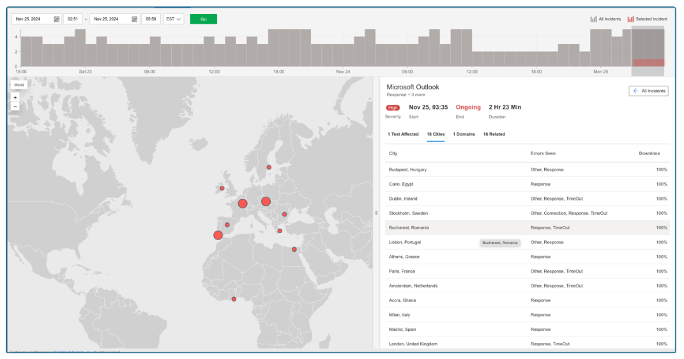The image size is (684, 359).
Task: Switch to the 1 Test Affected tab
Action: [x=403, y=134]
